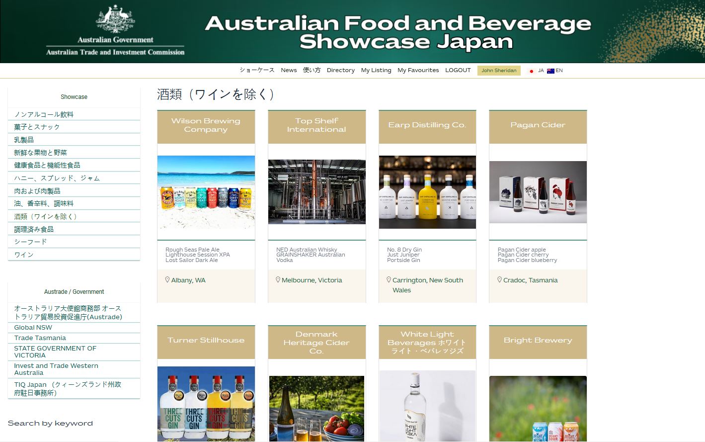Open the News page from the navigation
Screen dimensions: 705x442
tap(289, 70)
